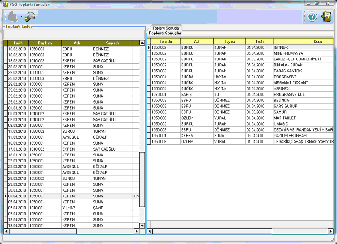Click the SAMUR topic cell

point(303,112)
